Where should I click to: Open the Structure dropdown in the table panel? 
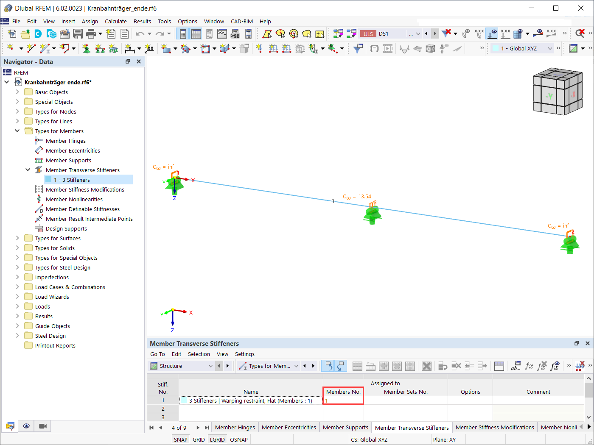click(211, 365)
